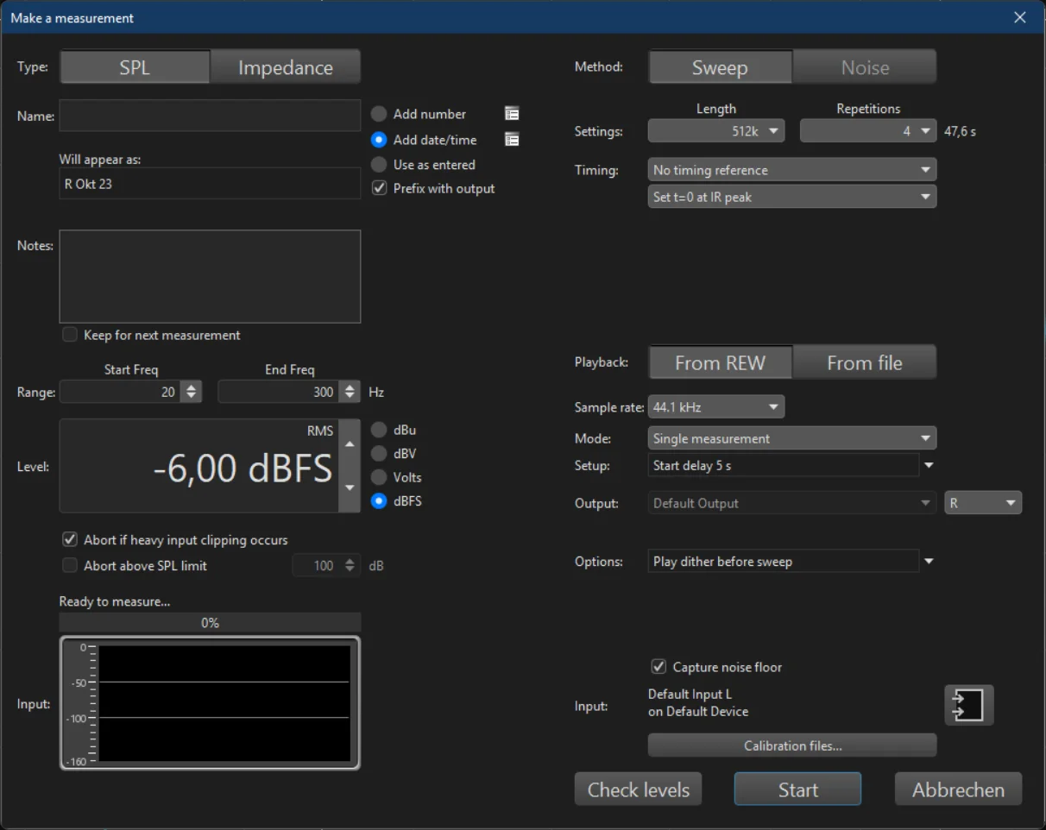This screenshot has height=830, width=1046.
Task: Open Calibration files
Action: pos(792,745)
